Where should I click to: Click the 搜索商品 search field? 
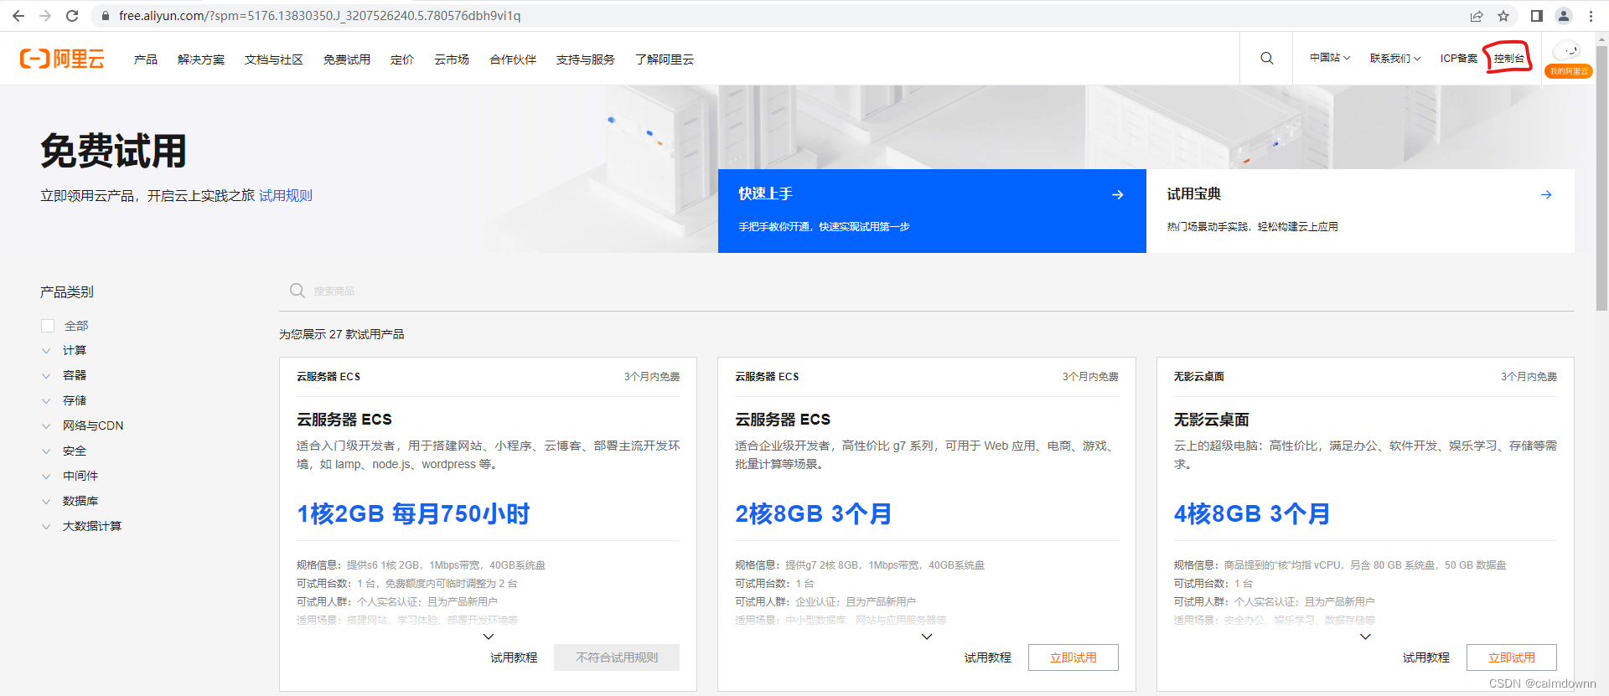[927, 291]
